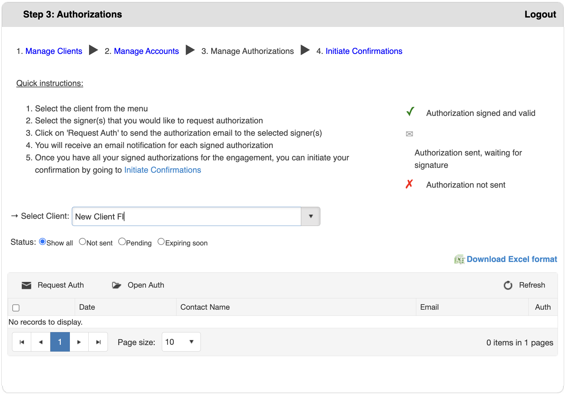The image size is (568, 398).
Task: Open the Select Client dropdown arrow
Action: click(311, 216)
